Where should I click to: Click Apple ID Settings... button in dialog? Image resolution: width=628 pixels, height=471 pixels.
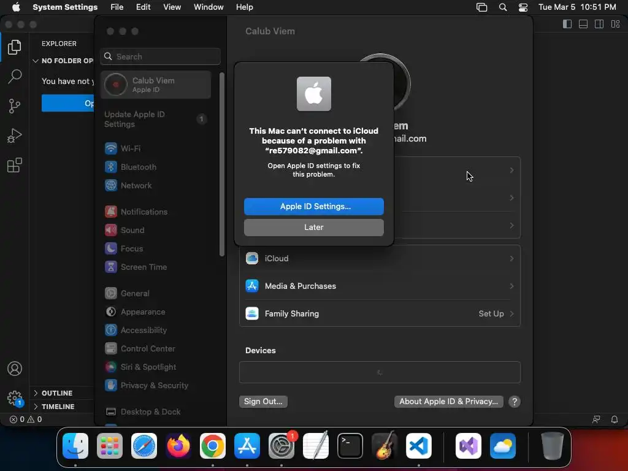coord(313,206)
